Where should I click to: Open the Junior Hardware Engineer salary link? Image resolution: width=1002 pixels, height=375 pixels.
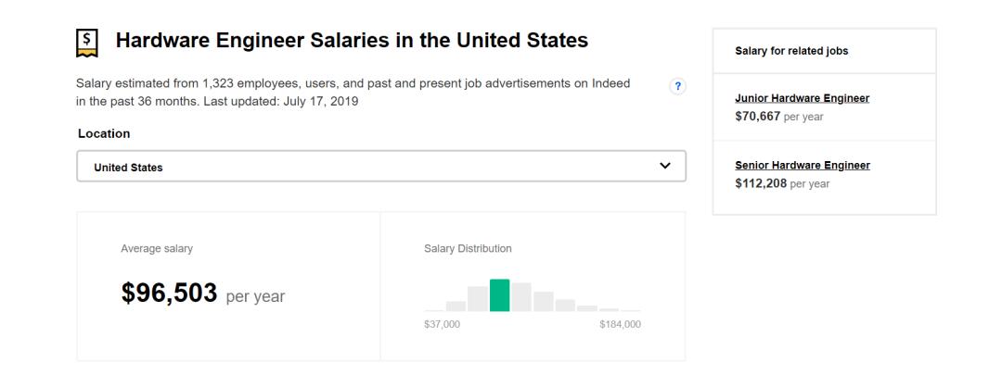(x=802, y=98)
